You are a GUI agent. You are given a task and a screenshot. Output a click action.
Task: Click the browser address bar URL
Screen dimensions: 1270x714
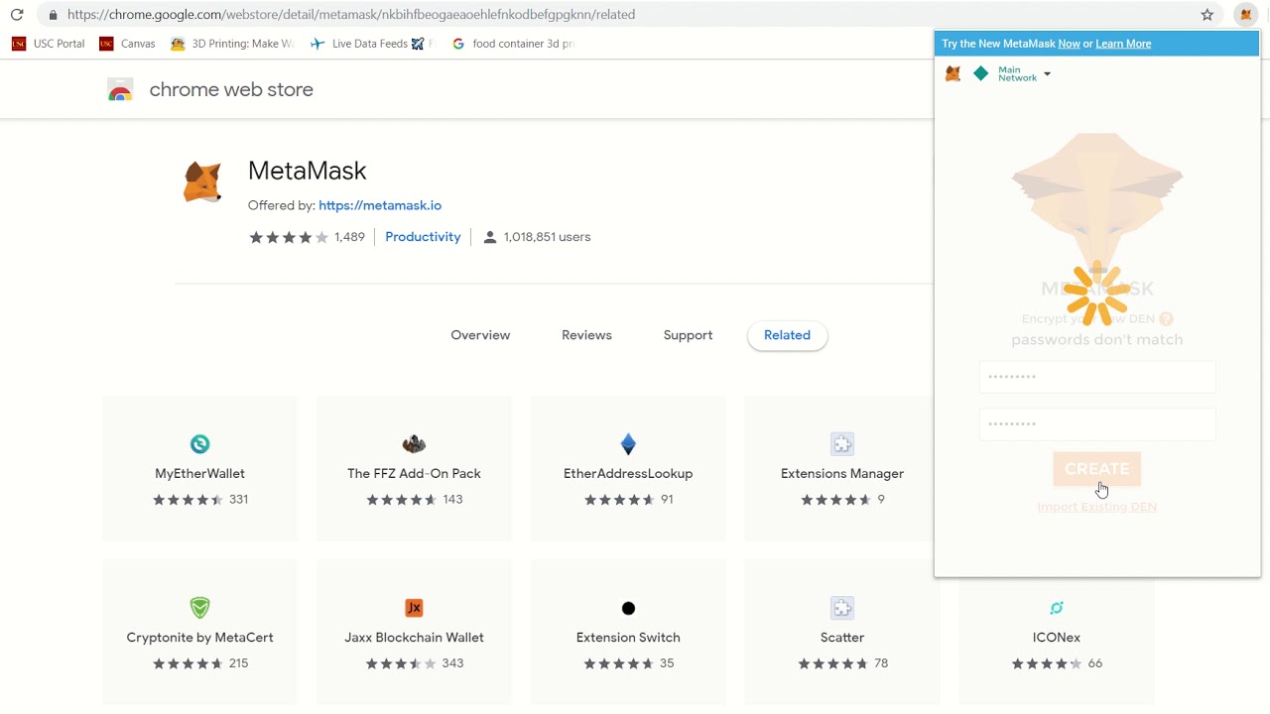(x=351, y=15)
